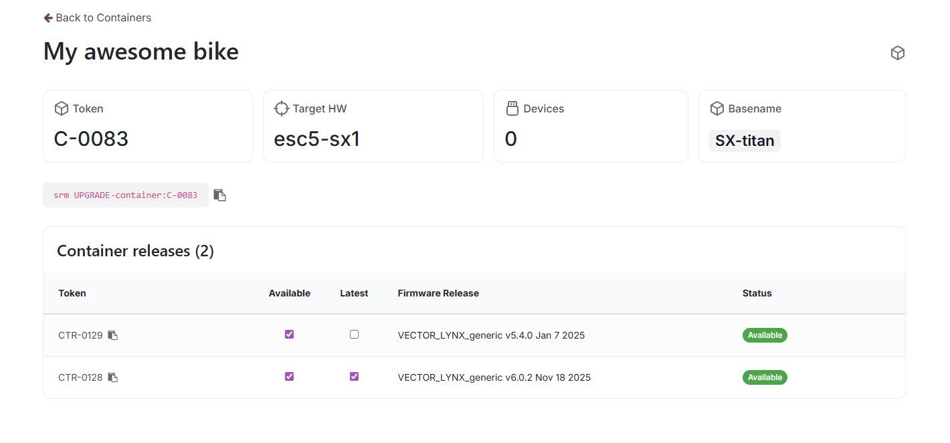The height and width of the screenshot is (443, 950).
Task: Click the Target HW crosshair icon
Action: tap(282, 108)
